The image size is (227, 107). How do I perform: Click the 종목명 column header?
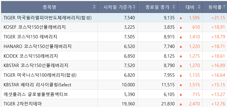49,7
